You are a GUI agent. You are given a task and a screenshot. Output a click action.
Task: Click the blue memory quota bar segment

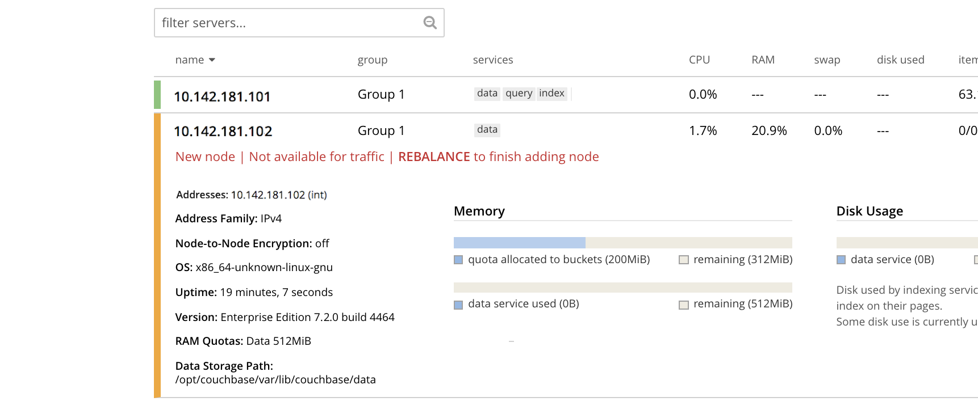click(519, 243)
